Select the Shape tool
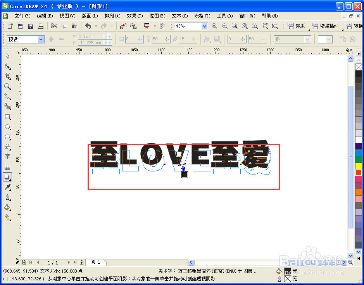The width and height of the screenshot is (364, 285). click(x=8, y=66)
